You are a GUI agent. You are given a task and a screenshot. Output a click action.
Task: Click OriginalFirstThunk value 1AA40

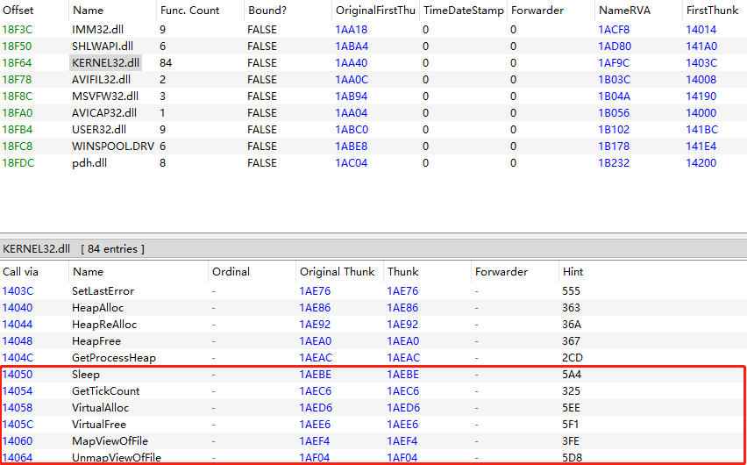click(x=351, y=63)
